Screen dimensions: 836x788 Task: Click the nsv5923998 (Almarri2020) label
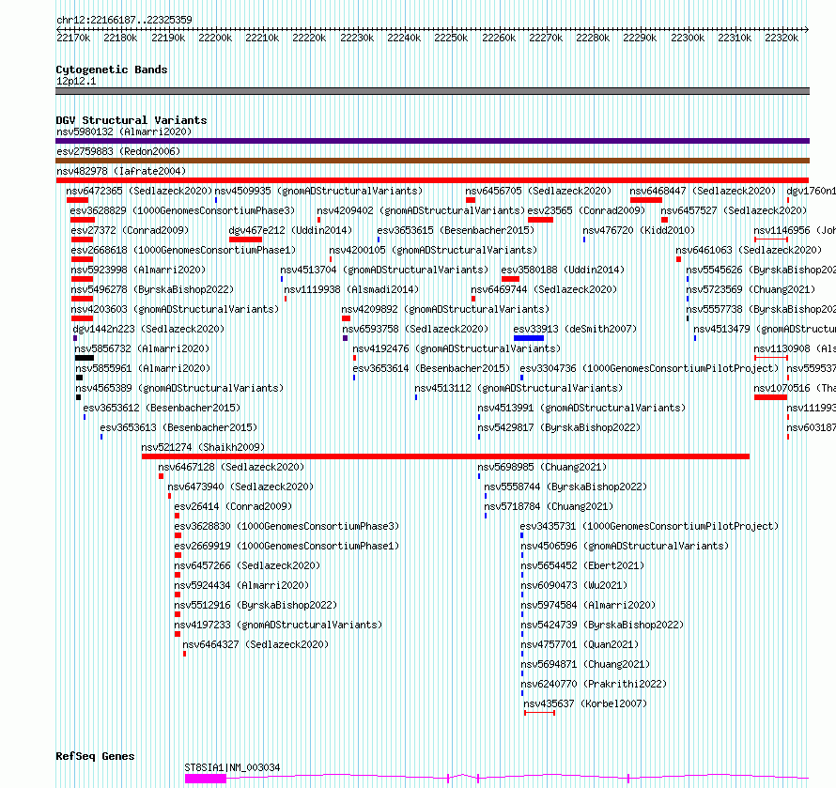tap(138, 270)
